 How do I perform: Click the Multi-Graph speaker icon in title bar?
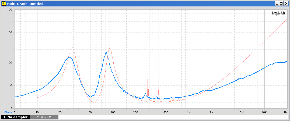(4, 3)
